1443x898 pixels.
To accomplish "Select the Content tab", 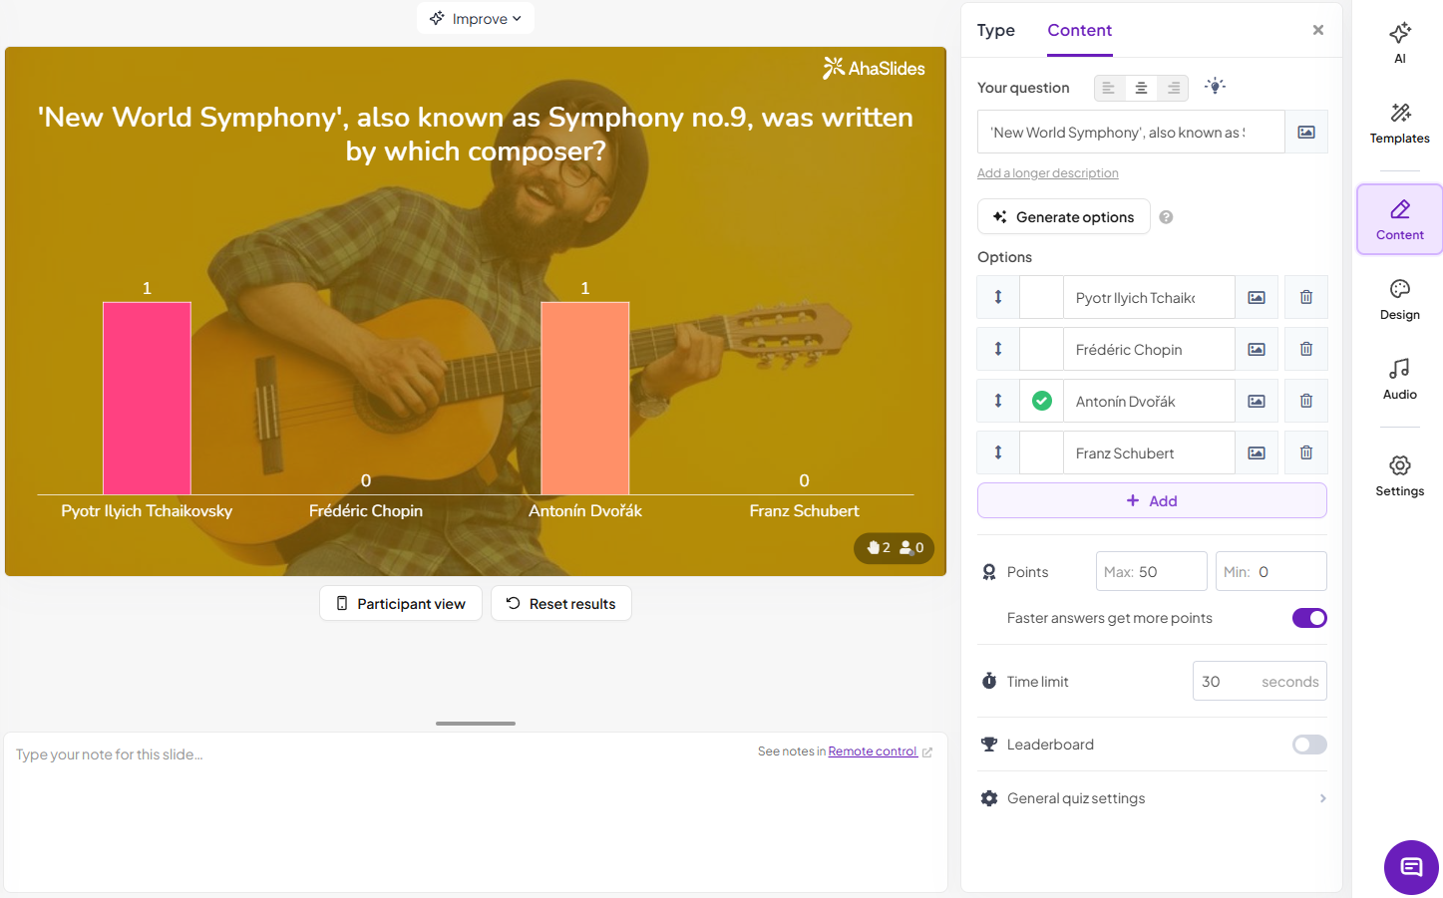I will click(1079, 30).
